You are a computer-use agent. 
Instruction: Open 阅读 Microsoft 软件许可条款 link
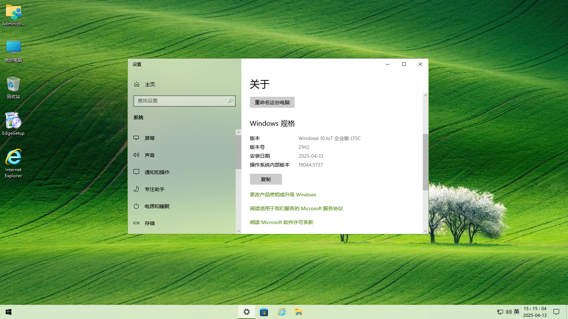[282, 222]
